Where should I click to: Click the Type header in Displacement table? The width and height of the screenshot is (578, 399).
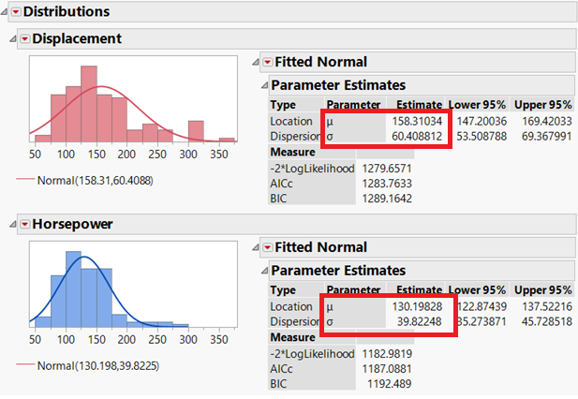coord(283,105)
